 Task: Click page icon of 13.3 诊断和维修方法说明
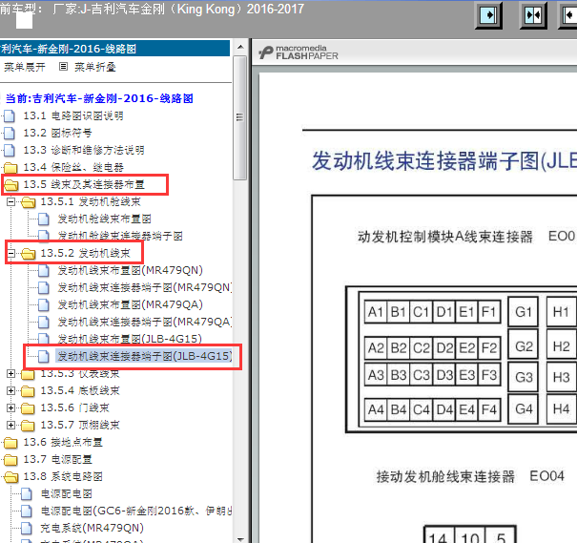tap(10, 150)
